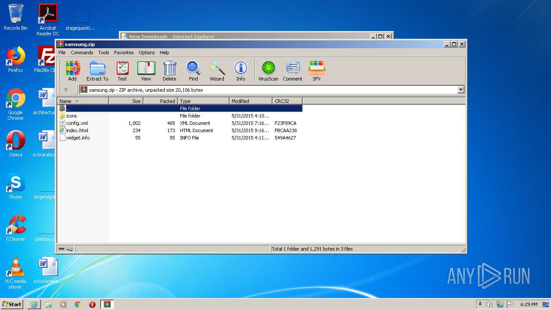Open the Tools menu
The height and width of the screenshot is (310, 551).
104,53
